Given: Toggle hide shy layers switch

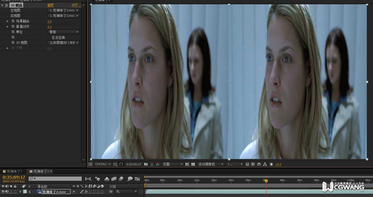Looking at the screenshot, I should (107, 179).
